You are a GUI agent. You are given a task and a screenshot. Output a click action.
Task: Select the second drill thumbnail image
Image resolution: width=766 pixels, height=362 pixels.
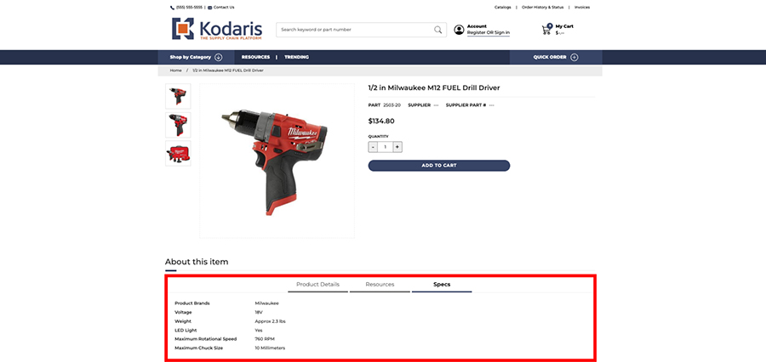[178, 125]
